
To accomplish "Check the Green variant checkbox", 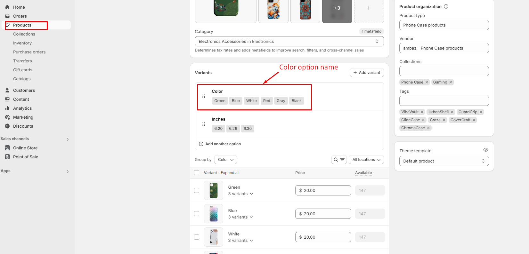I will tap(197, 190).
